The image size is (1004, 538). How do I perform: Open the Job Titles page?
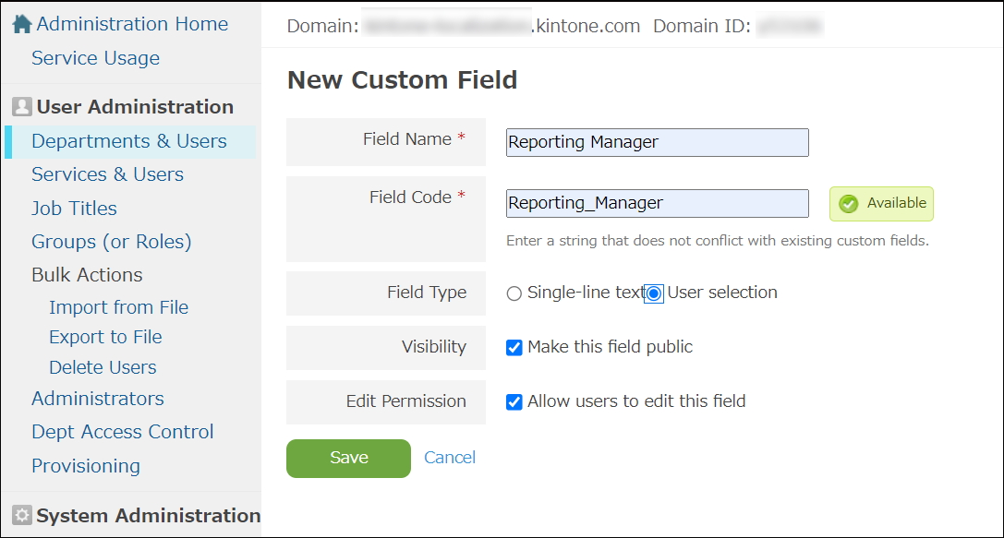[x=74, y=209]
